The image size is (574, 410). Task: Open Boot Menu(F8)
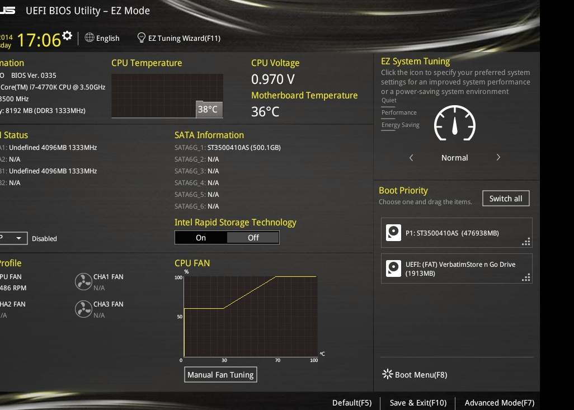click(x=421, y=375)
